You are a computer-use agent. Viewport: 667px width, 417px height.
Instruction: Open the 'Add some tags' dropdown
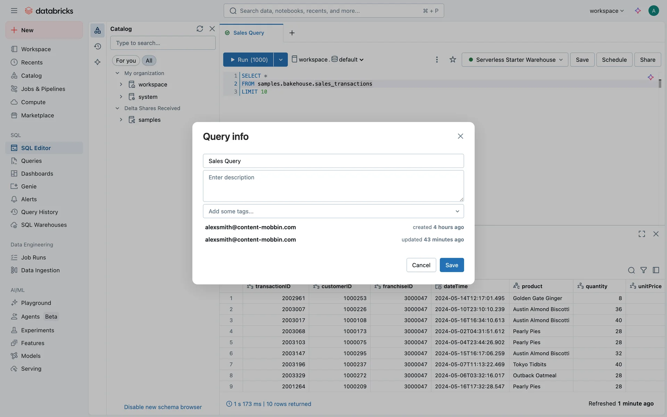click(x=333, y=211)
